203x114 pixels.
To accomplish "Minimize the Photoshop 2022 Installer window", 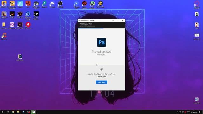I will (x=113, y=20).
